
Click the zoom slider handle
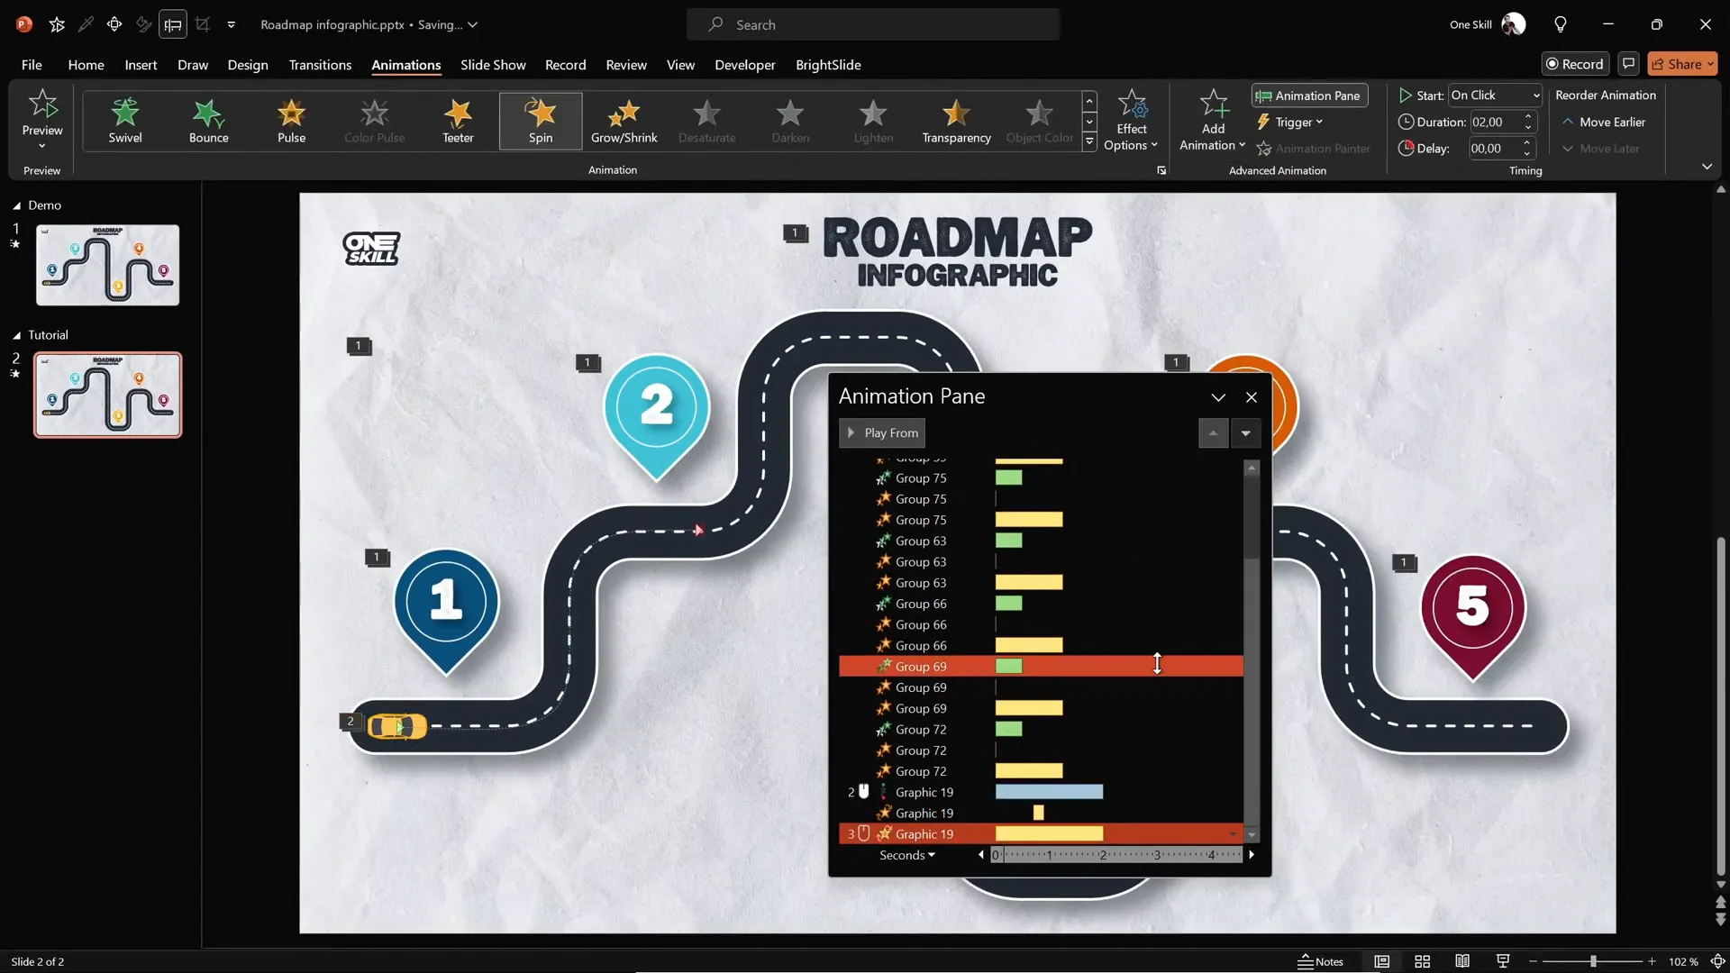1593,961
